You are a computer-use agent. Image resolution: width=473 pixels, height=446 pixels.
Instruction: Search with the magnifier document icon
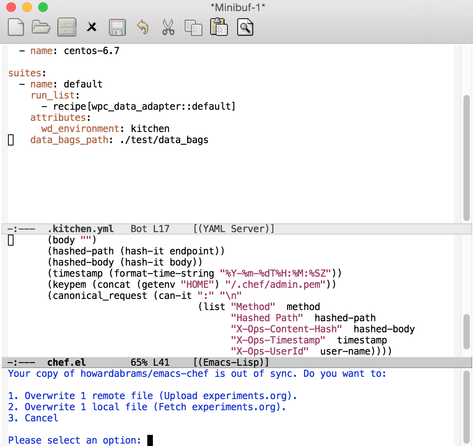[245, 27]
